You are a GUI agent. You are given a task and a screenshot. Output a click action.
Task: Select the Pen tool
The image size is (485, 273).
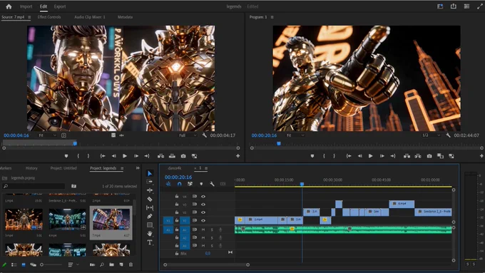150,217
